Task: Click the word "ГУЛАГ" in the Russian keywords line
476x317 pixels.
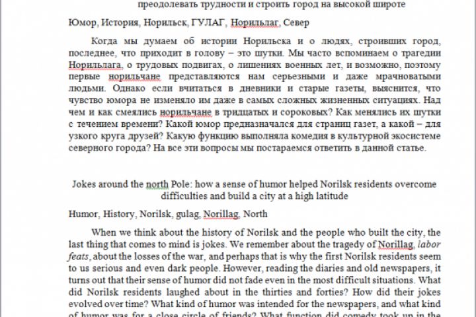Action: (x=208, y=22)
